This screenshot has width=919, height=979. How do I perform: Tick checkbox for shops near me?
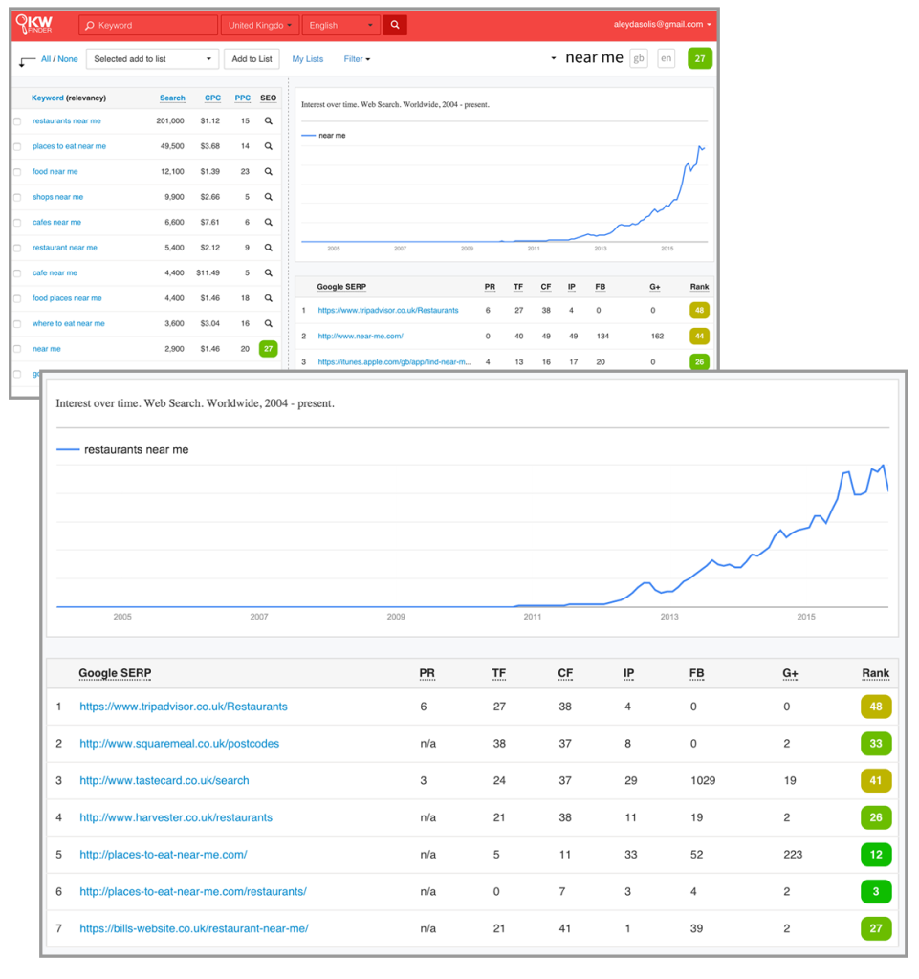tap(18, 197)
